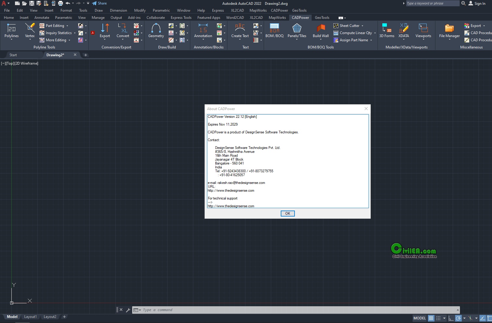This screenshot has width=492, height=323.
Task: Open the GeoTools ribbon tab
Action: [x=322, y=18]
